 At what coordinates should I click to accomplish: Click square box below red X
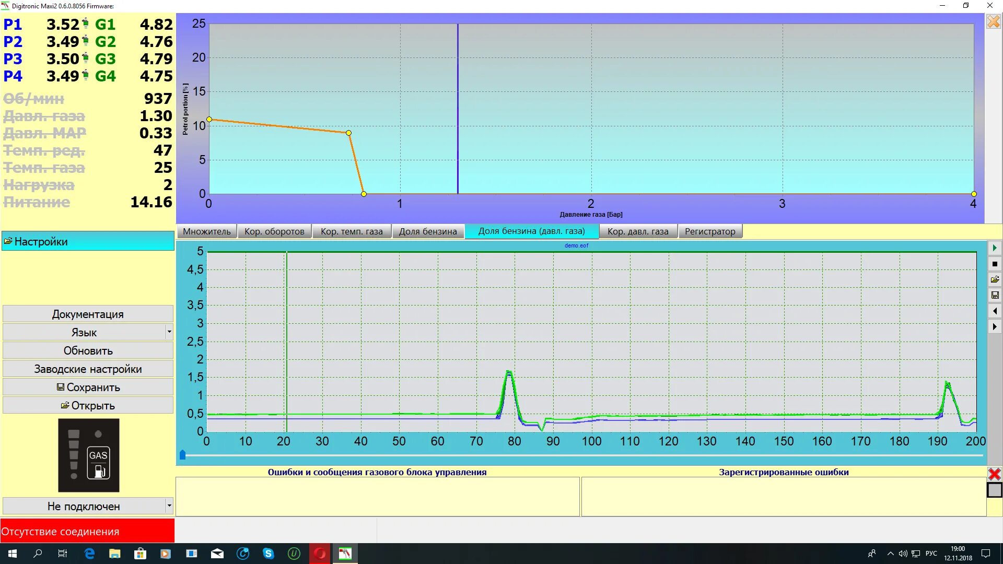point(994,490)
